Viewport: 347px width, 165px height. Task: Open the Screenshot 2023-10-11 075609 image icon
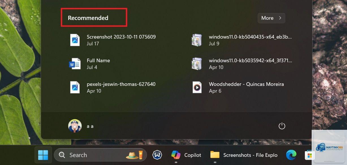[x=75, y=40]
